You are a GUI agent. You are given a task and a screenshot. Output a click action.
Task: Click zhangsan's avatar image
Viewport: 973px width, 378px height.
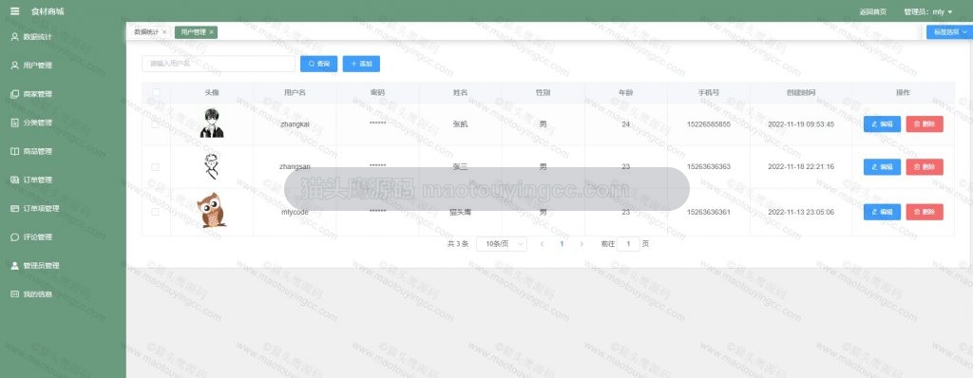click(x=212, y=166)
